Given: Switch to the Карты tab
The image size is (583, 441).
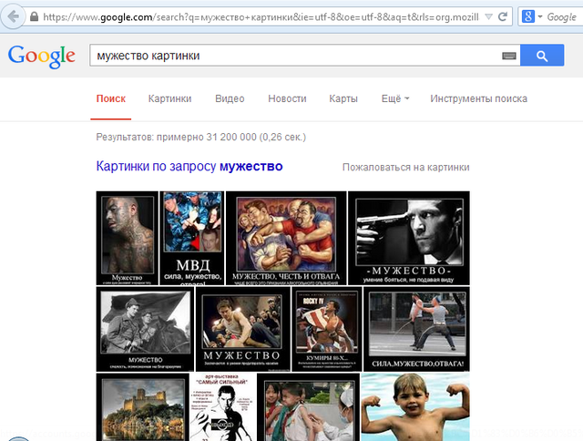Looking at the screenshot, I should pyautogui.click(x=343, y=98).
